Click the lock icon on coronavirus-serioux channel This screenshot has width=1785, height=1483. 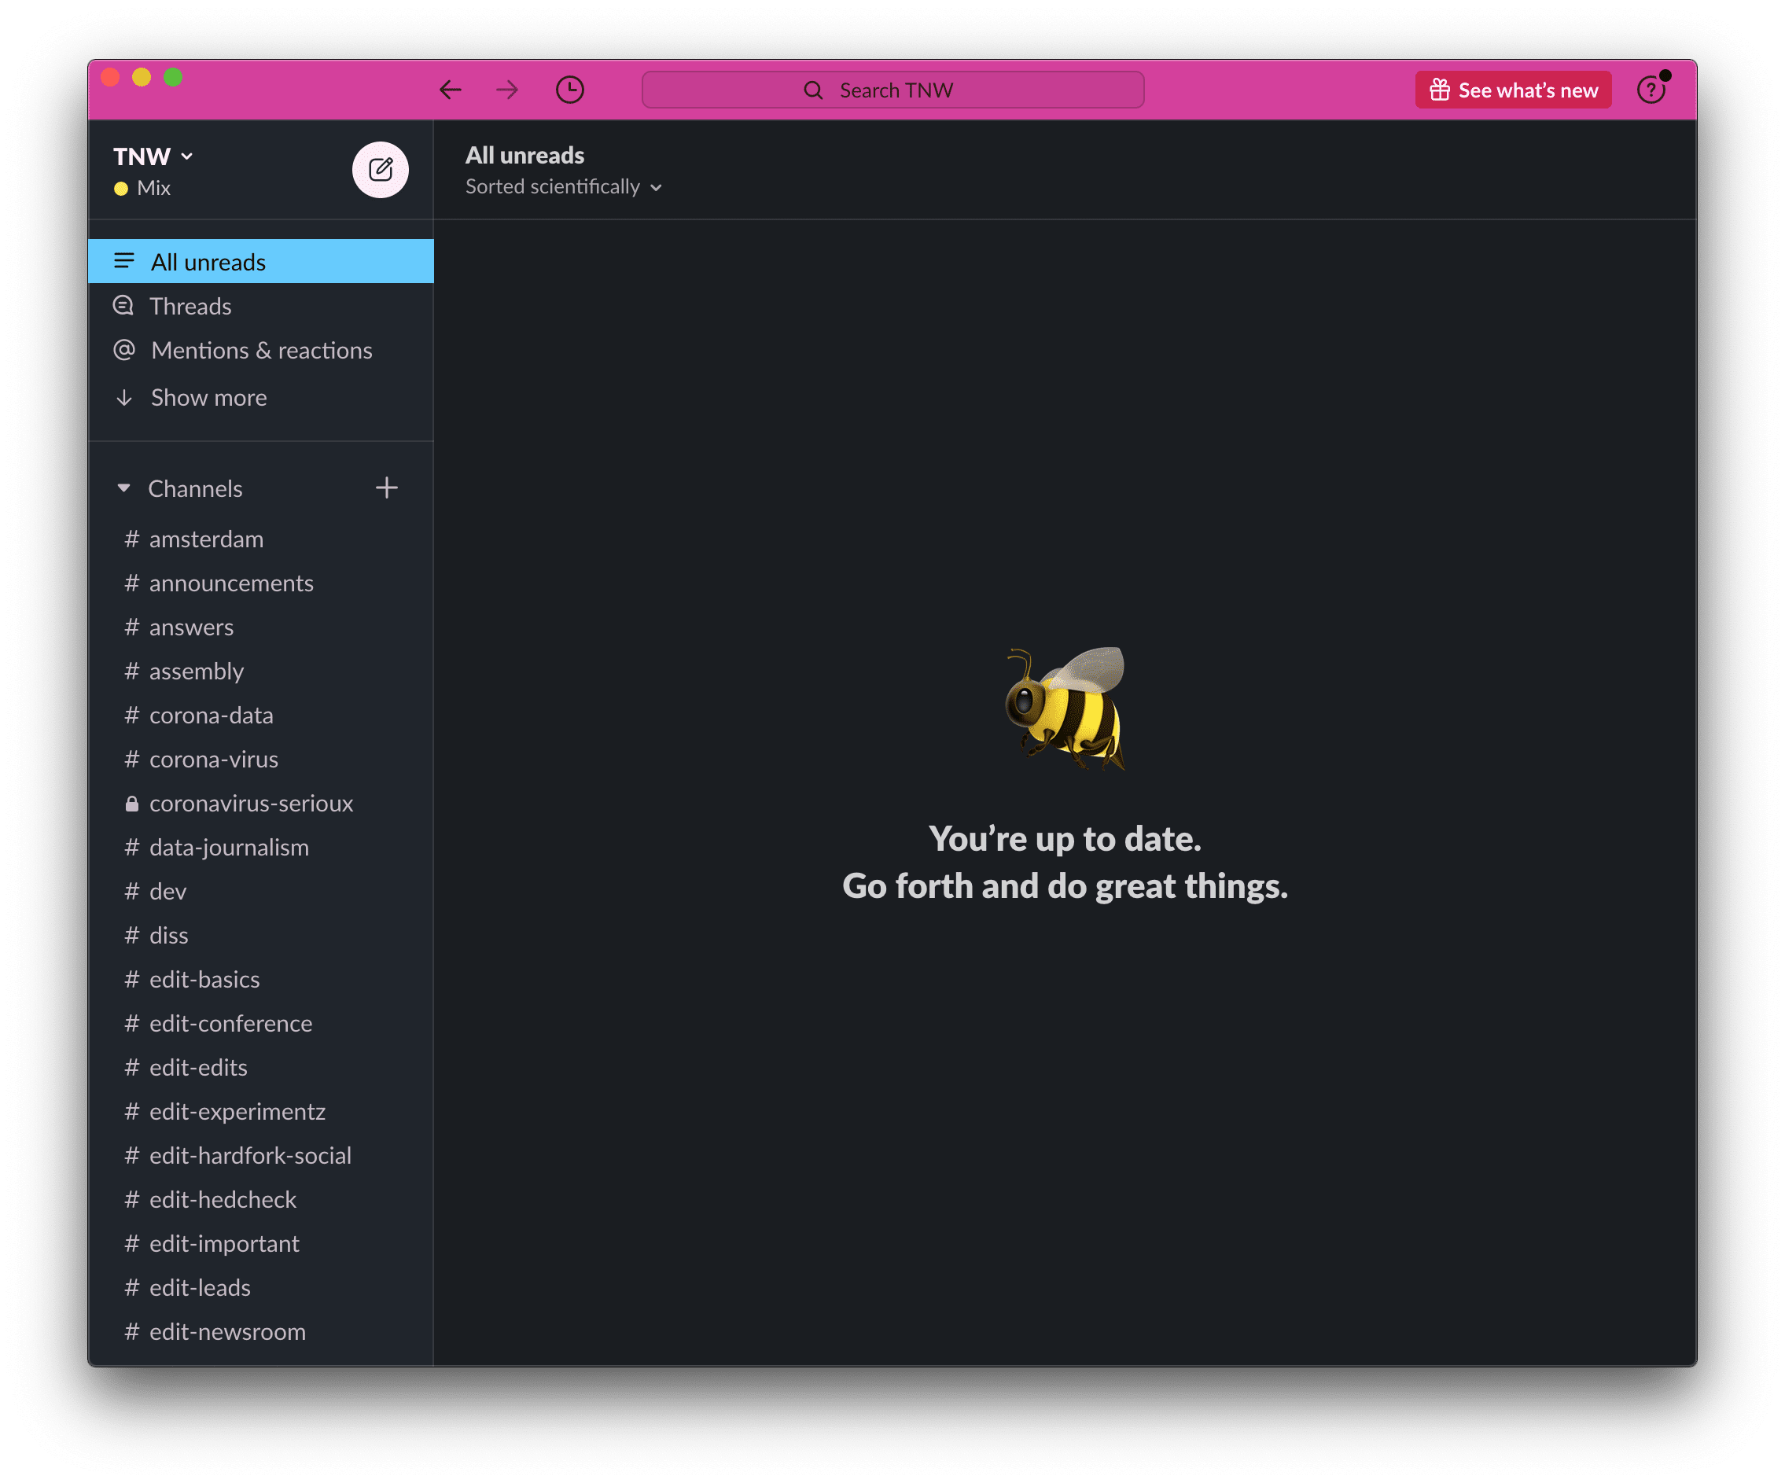click(x=129, y=802)
